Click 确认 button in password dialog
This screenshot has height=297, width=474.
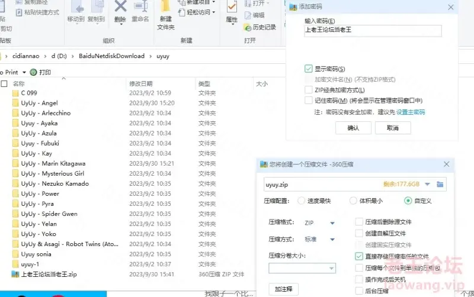point(353,128)
